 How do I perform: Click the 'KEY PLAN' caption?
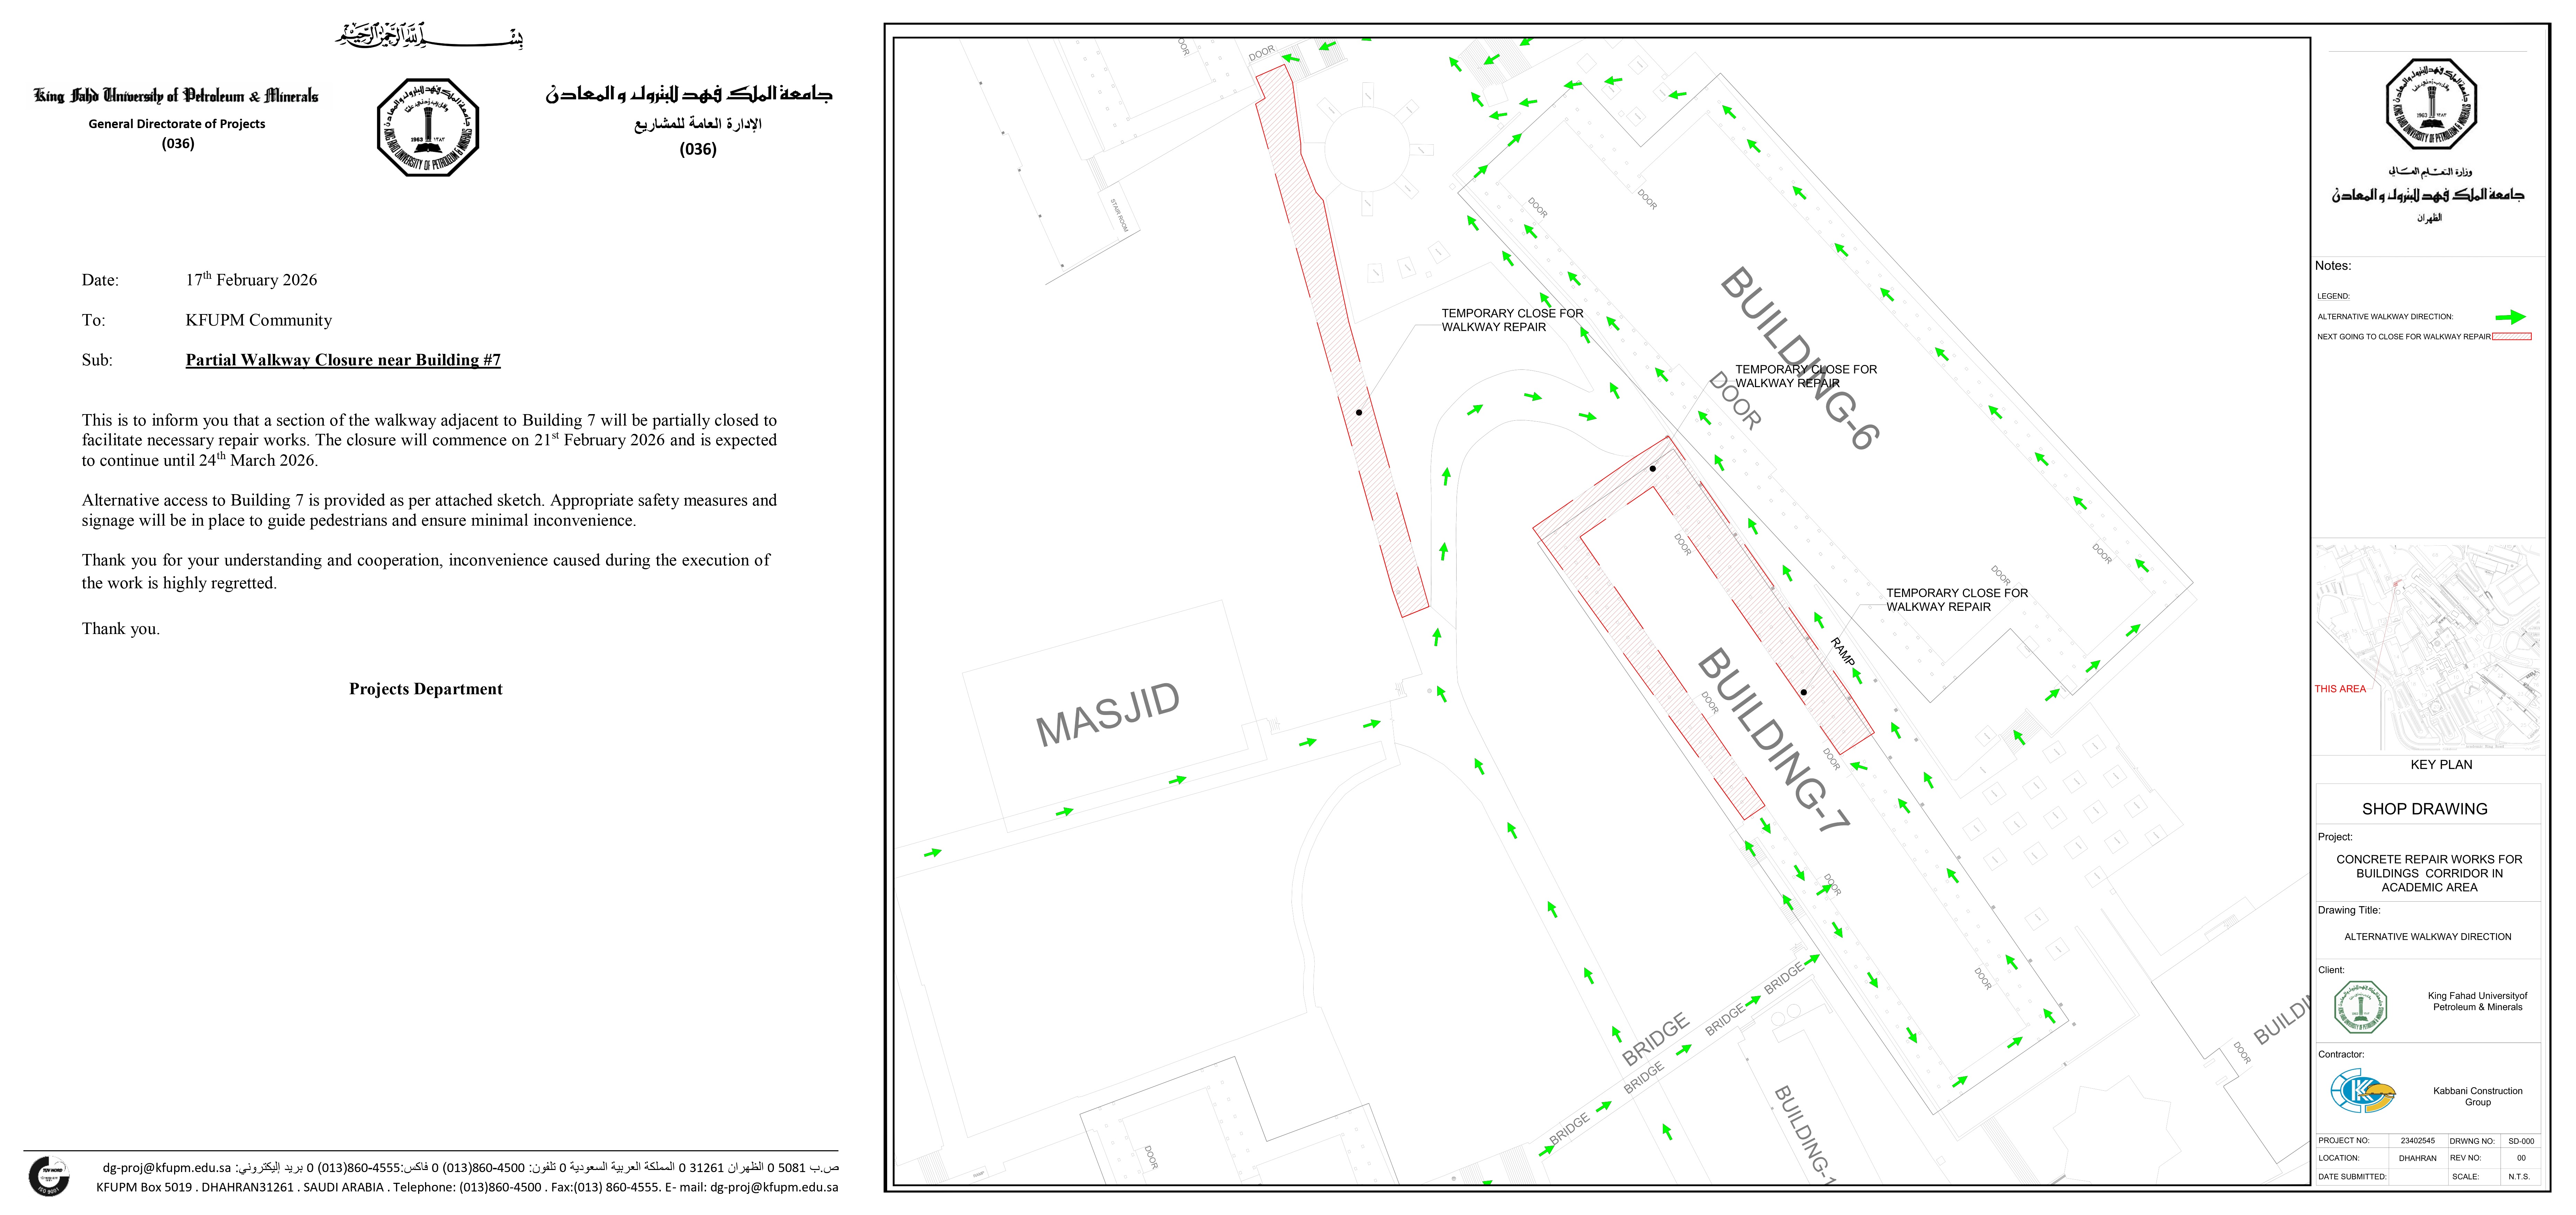tap(2441, 765)
